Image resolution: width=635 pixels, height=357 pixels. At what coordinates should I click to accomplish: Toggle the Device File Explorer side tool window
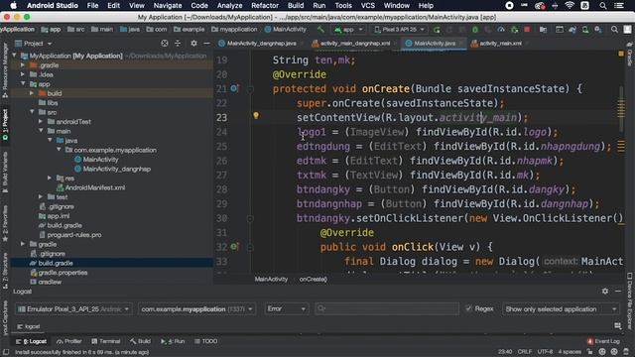click(x=630, y=300)
